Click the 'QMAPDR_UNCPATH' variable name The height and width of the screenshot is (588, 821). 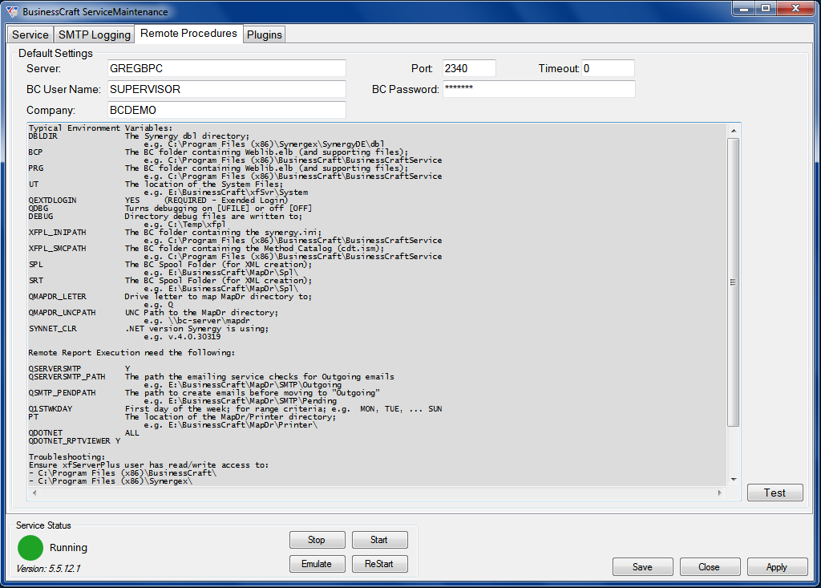(x=63, y=312)
